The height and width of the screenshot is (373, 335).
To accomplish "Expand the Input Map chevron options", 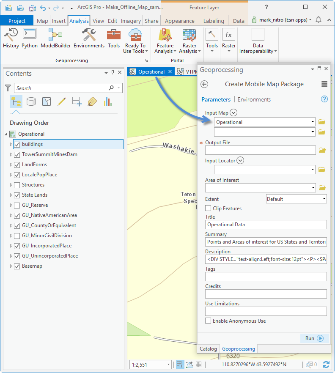I will coord(233,112).
